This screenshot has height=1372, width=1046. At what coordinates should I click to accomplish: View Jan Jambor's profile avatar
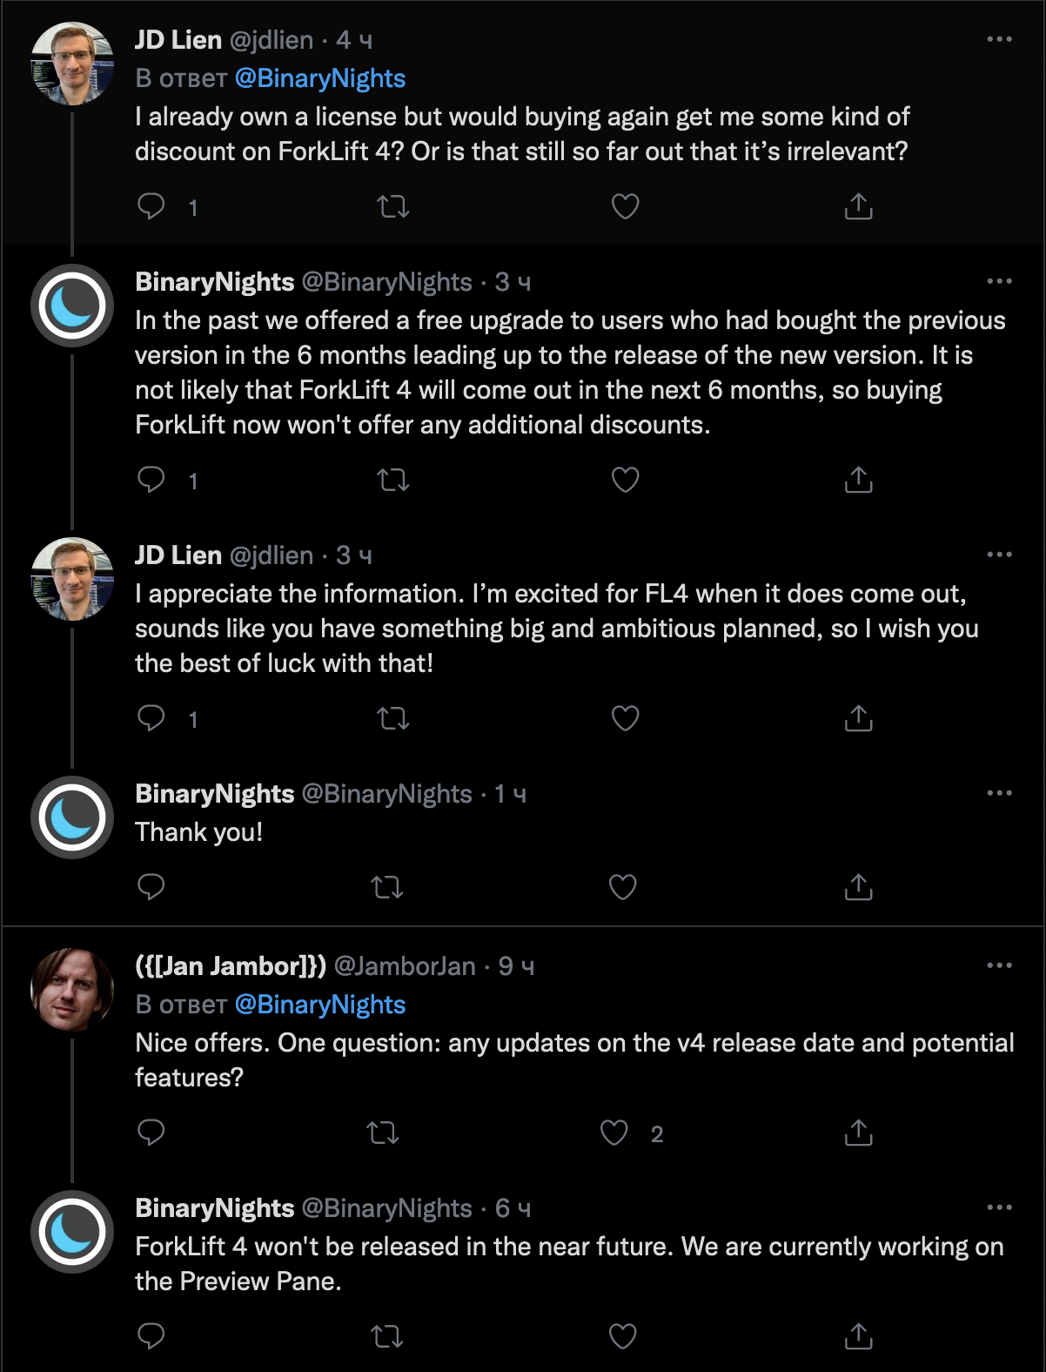click(x=72, y=990)
